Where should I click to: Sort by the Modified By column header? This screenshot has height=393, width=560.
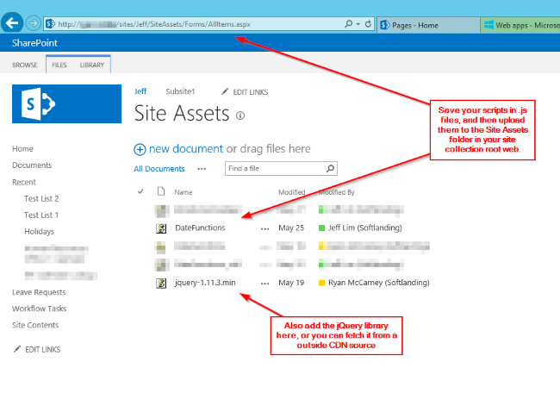pyautogui.click(x=336, y=192)
